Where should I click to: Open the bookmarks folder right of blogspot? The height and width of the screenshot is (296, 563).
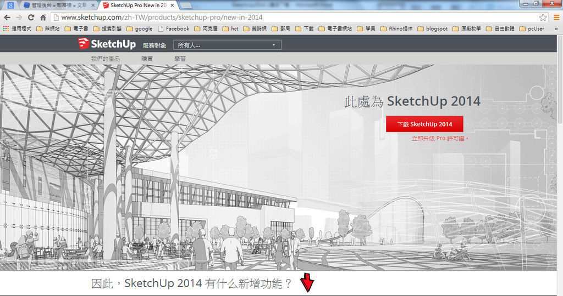pos(467,29)
